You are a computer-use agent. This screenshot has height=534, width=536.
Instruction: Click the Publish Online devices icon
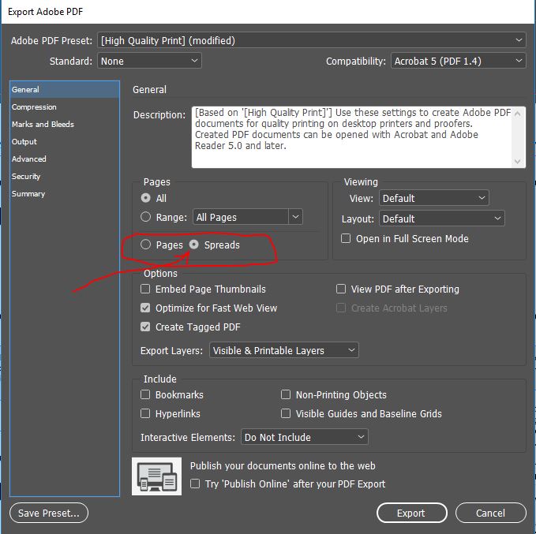pos(156,476)
